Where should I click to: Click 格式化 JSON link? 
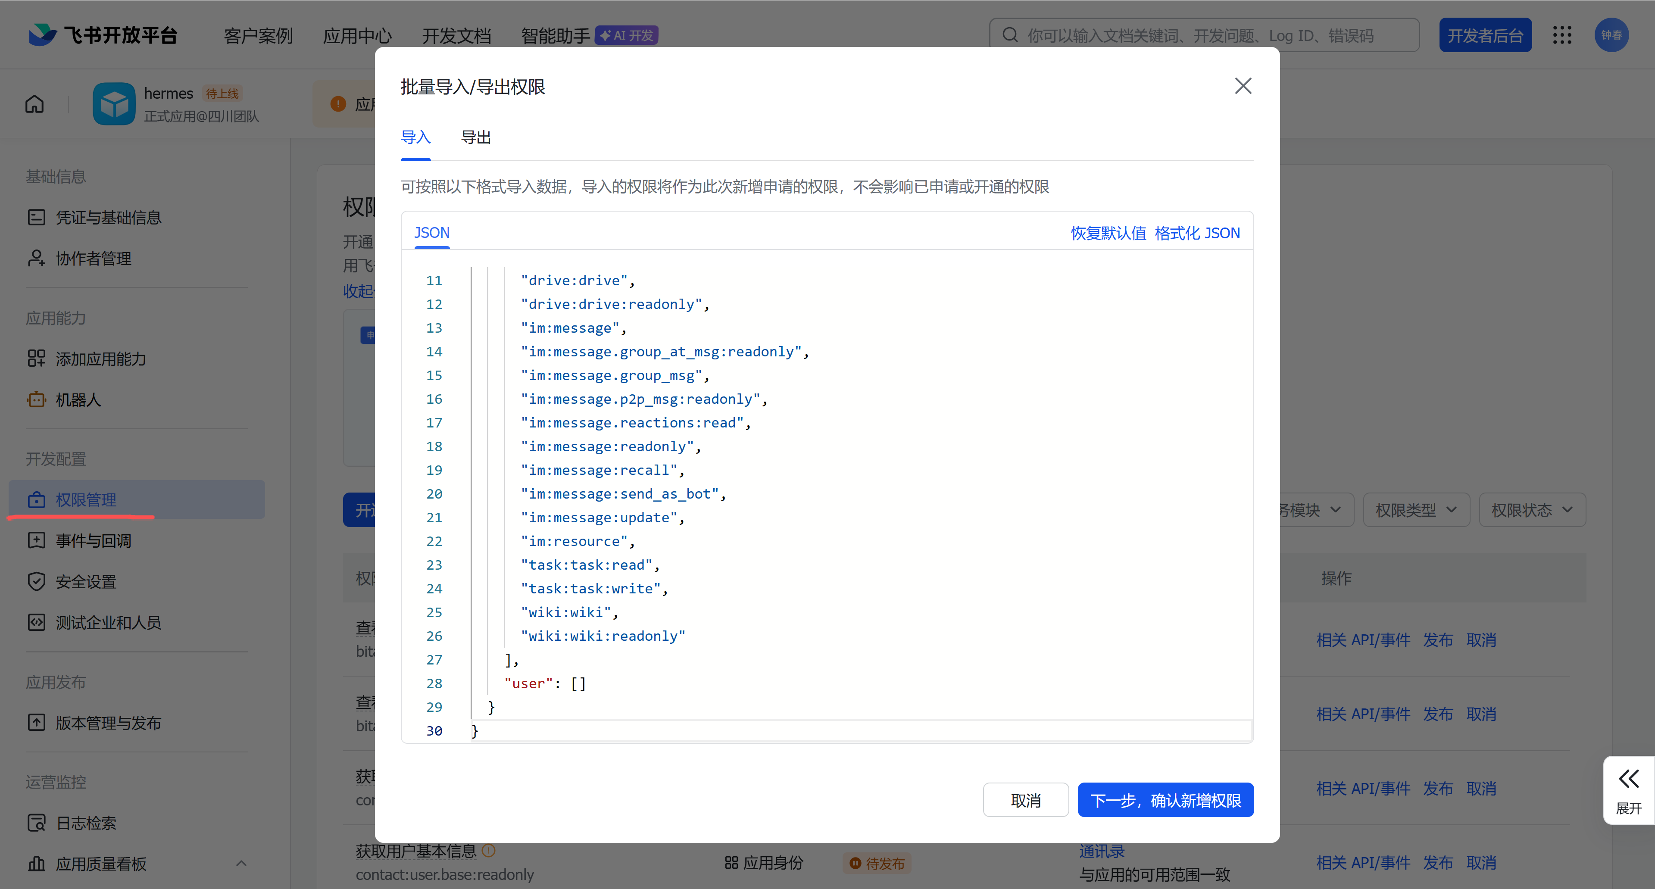[1197, 233]
